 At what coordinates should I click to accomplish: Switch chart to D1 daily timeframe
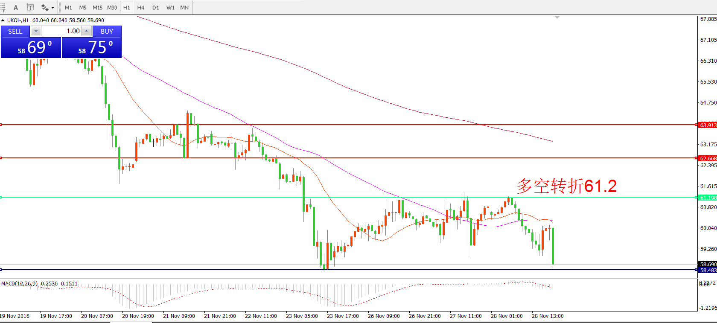156,8
